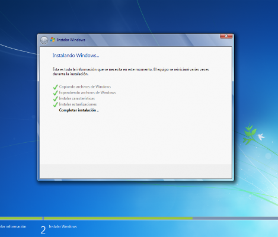Click the 'Instalar Windows' step label at bottom

pyautogui.click(x=63, y=226)
